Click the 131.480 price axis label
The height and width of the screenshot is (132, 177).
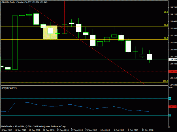click(x=173, y=42)
